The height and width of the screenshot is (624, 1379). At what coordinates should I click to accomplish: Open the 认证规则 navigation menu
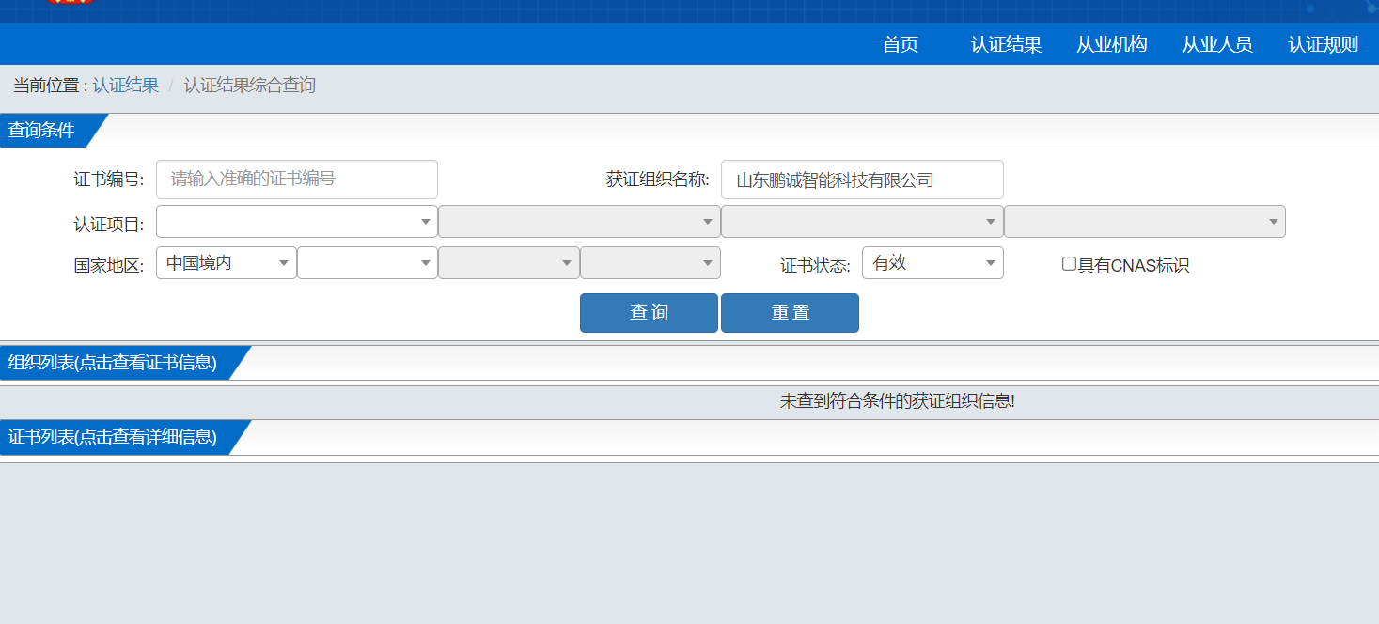(x=1323, y=44)
